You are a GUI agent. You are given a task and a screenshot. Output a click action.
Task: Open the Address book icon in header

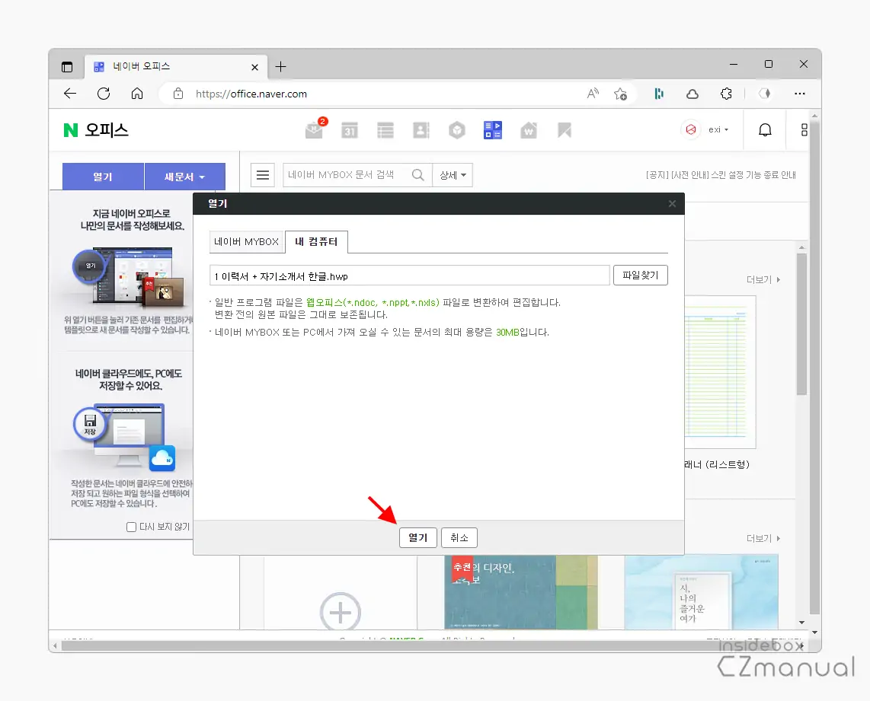[x=421, y=130]
